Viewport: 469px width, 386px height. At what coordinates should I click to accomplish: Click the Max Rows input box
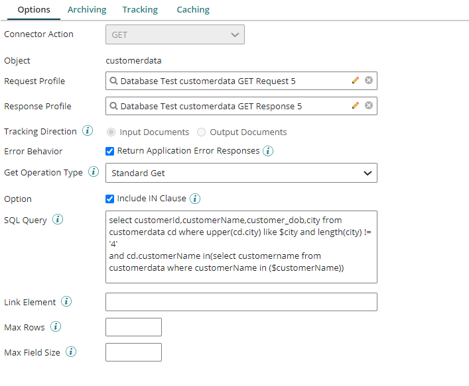pos(133,327)
